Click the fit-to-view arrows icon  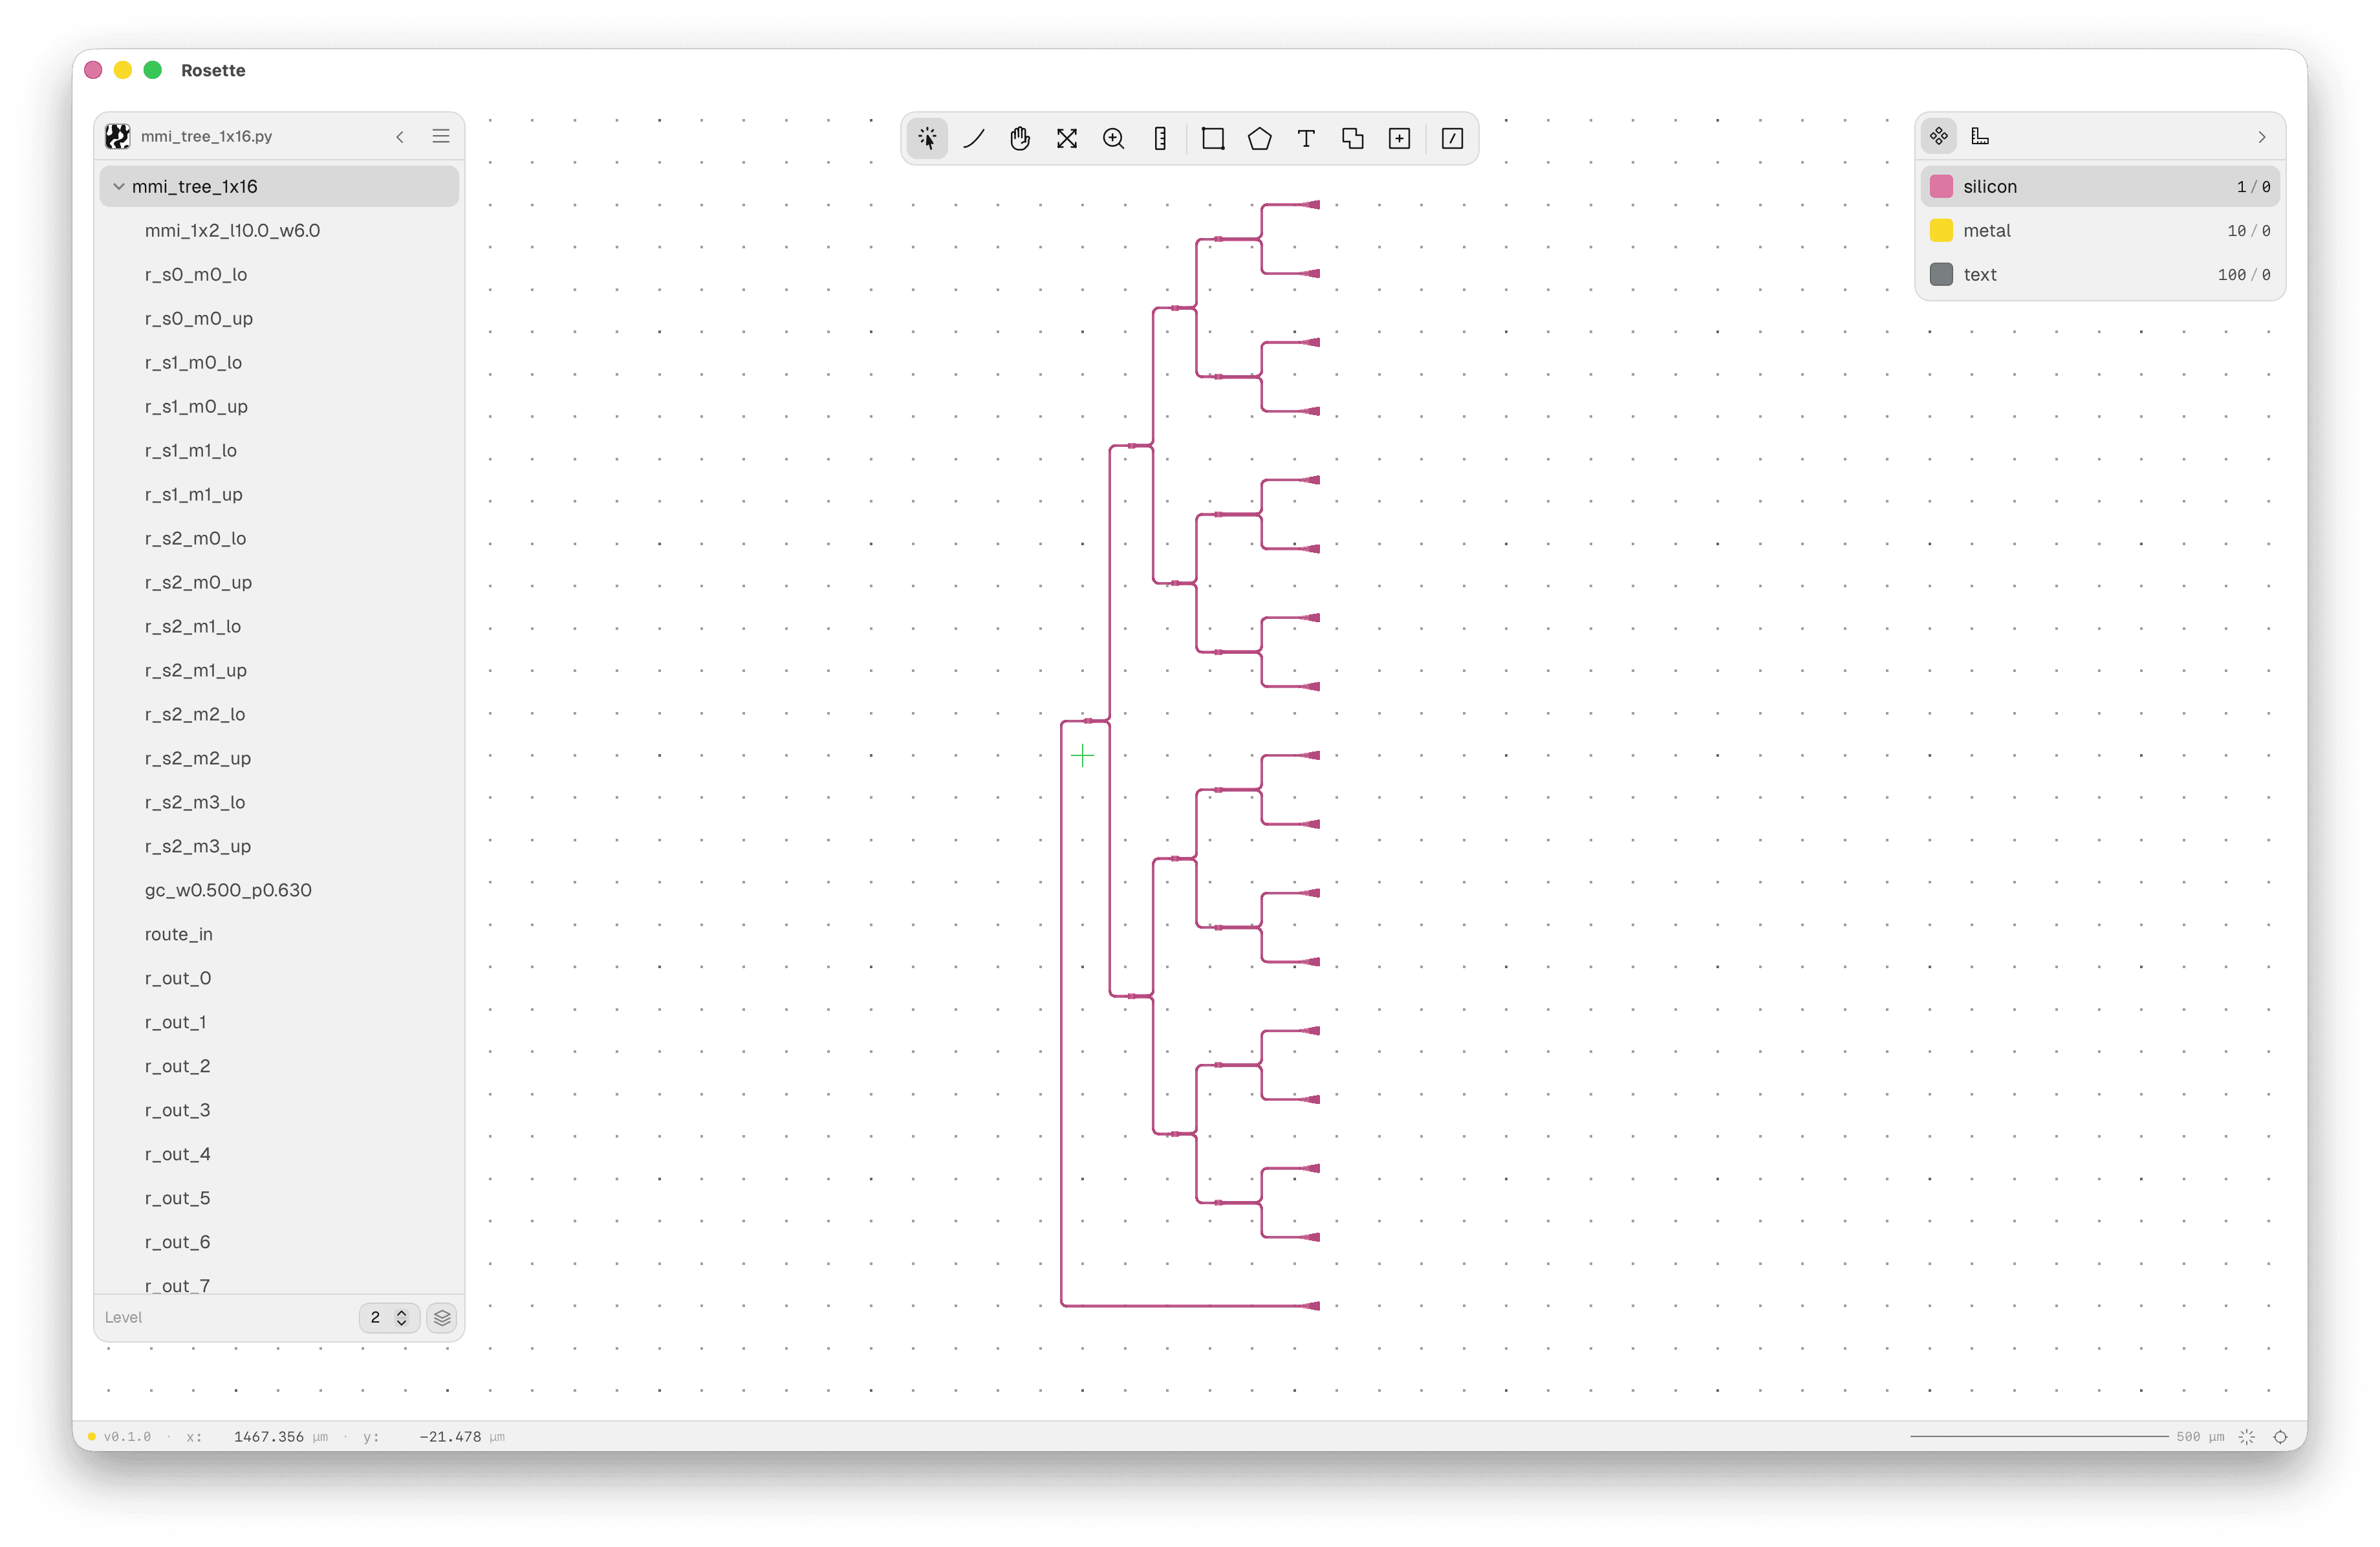coord(1067,138)
